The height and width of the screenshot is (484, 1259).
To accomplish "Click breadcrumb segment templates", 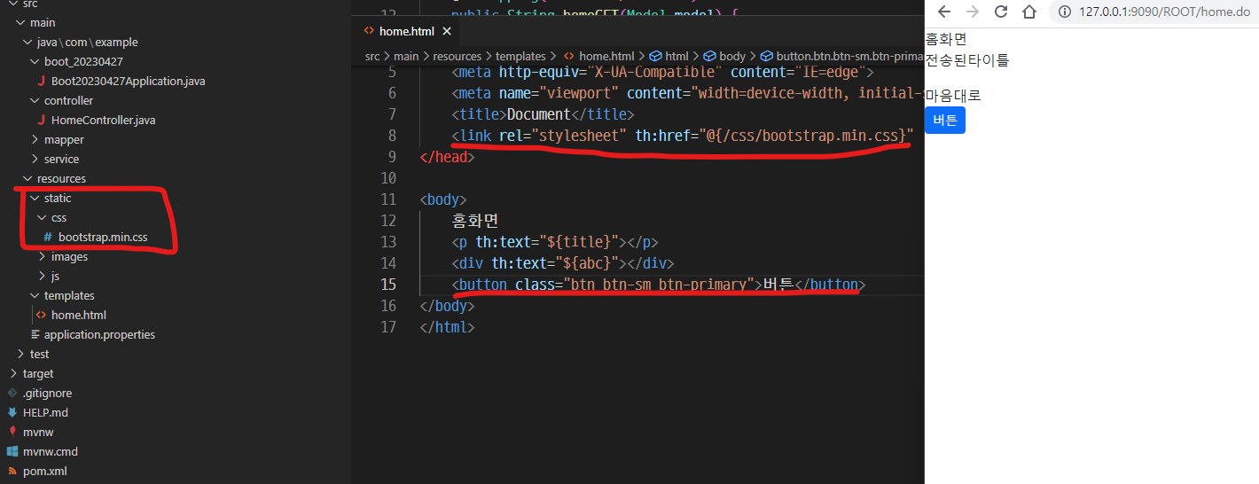I will [521, 56].
